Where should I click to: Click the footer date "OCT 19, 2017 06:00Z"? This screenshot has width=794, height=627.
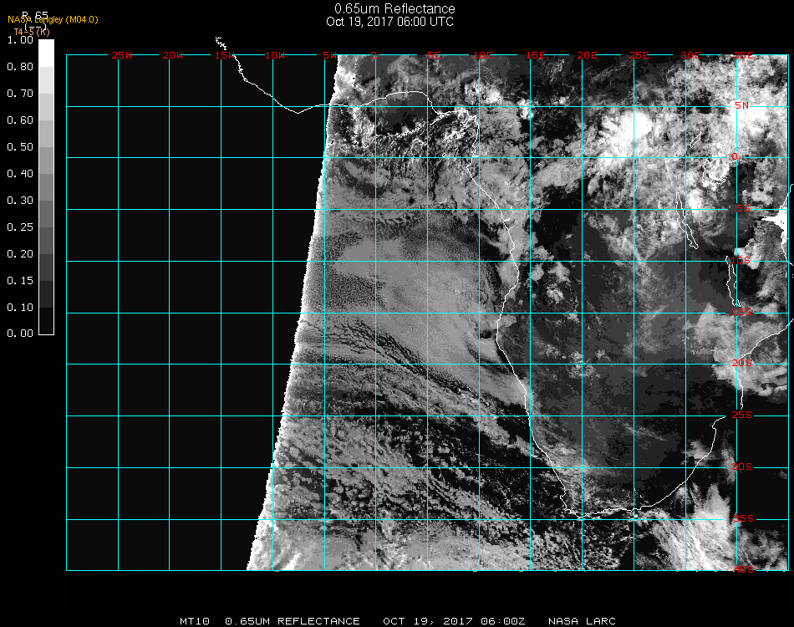click(454, 621)
